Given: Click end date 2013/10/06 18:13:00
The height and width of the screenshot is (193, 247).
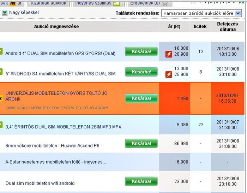Looking at the screenshot, I should tap(228, 52).
